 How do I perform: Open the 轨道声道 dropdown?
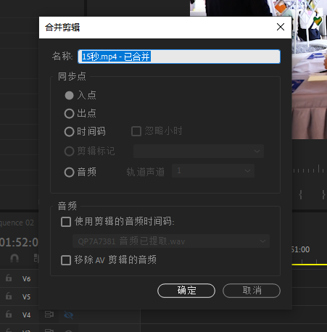coord(213,171)
